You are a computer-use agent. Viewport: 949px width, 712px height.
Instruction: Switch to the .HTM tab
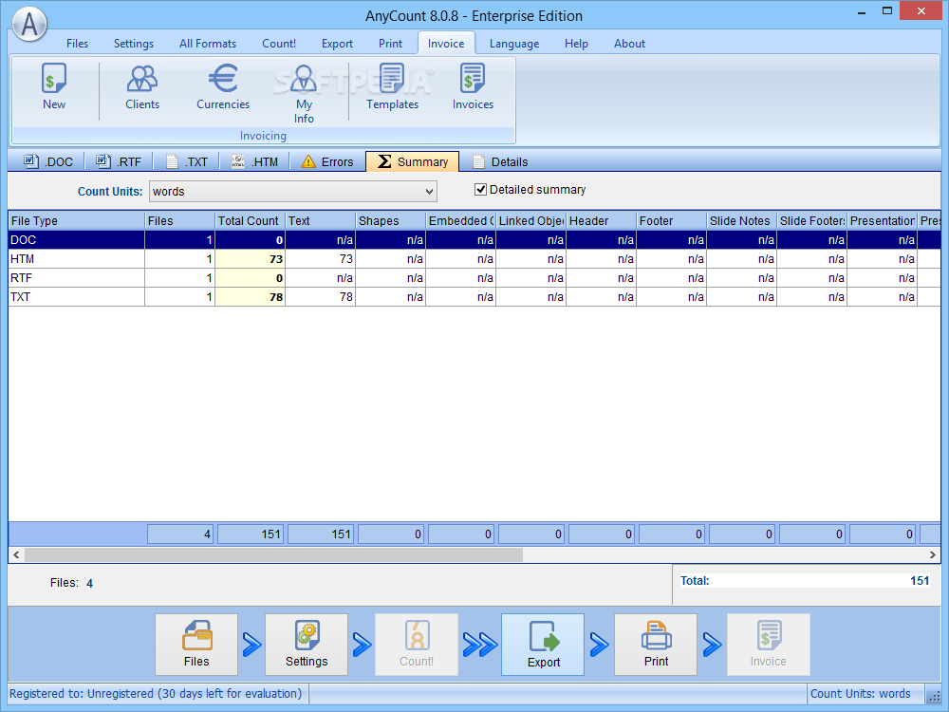click(254, 161)
